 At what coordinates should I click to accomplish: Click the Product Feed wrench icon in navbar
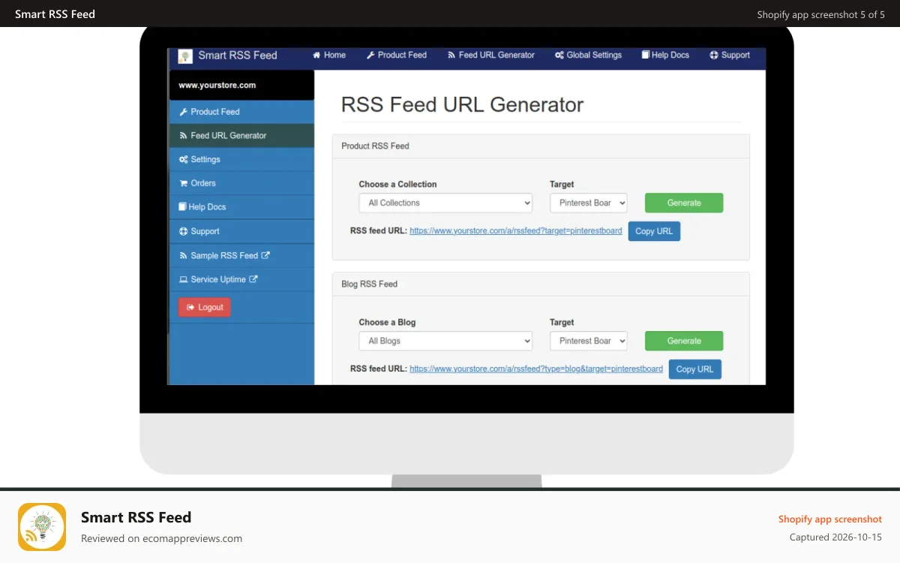[370, 56]
